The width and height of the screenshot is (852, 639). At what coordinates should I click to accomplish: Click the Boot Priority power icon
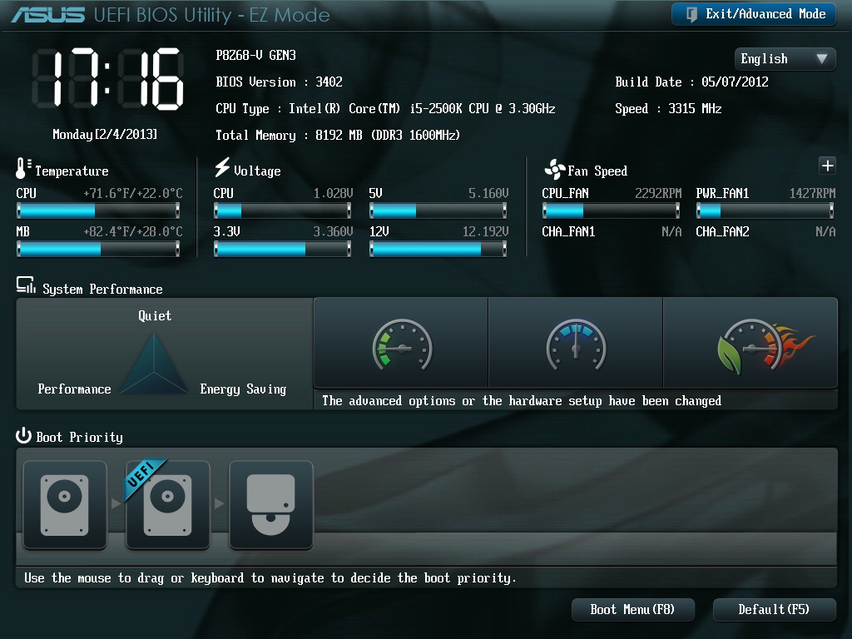coord(23,435)
